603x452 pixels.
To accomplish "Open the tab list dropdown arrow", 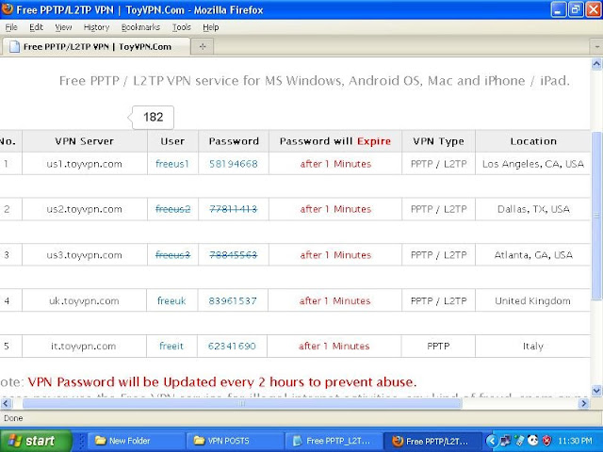I will 596,46.
